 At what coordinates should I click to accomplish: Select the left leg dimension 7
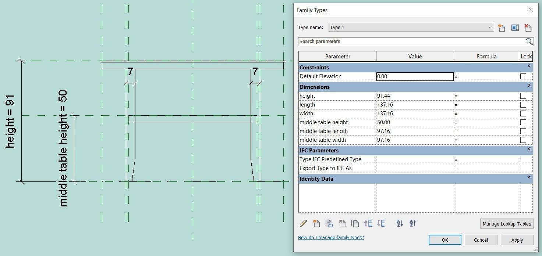(x=130, y=72)
